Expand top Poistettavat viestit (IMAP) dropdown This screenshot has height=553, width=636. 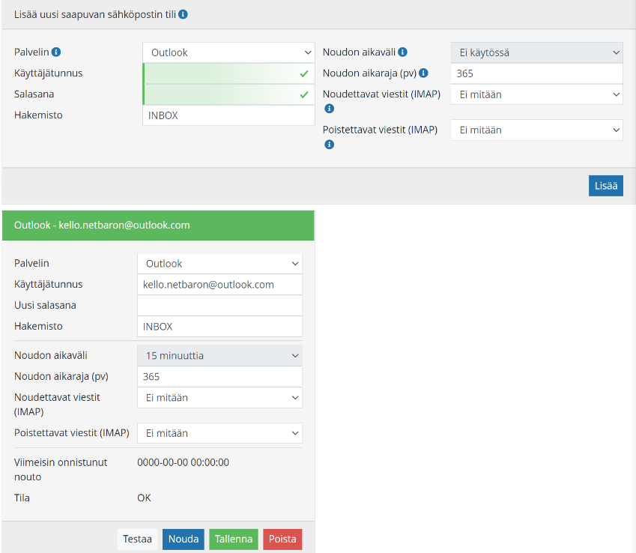click(536, 130)
